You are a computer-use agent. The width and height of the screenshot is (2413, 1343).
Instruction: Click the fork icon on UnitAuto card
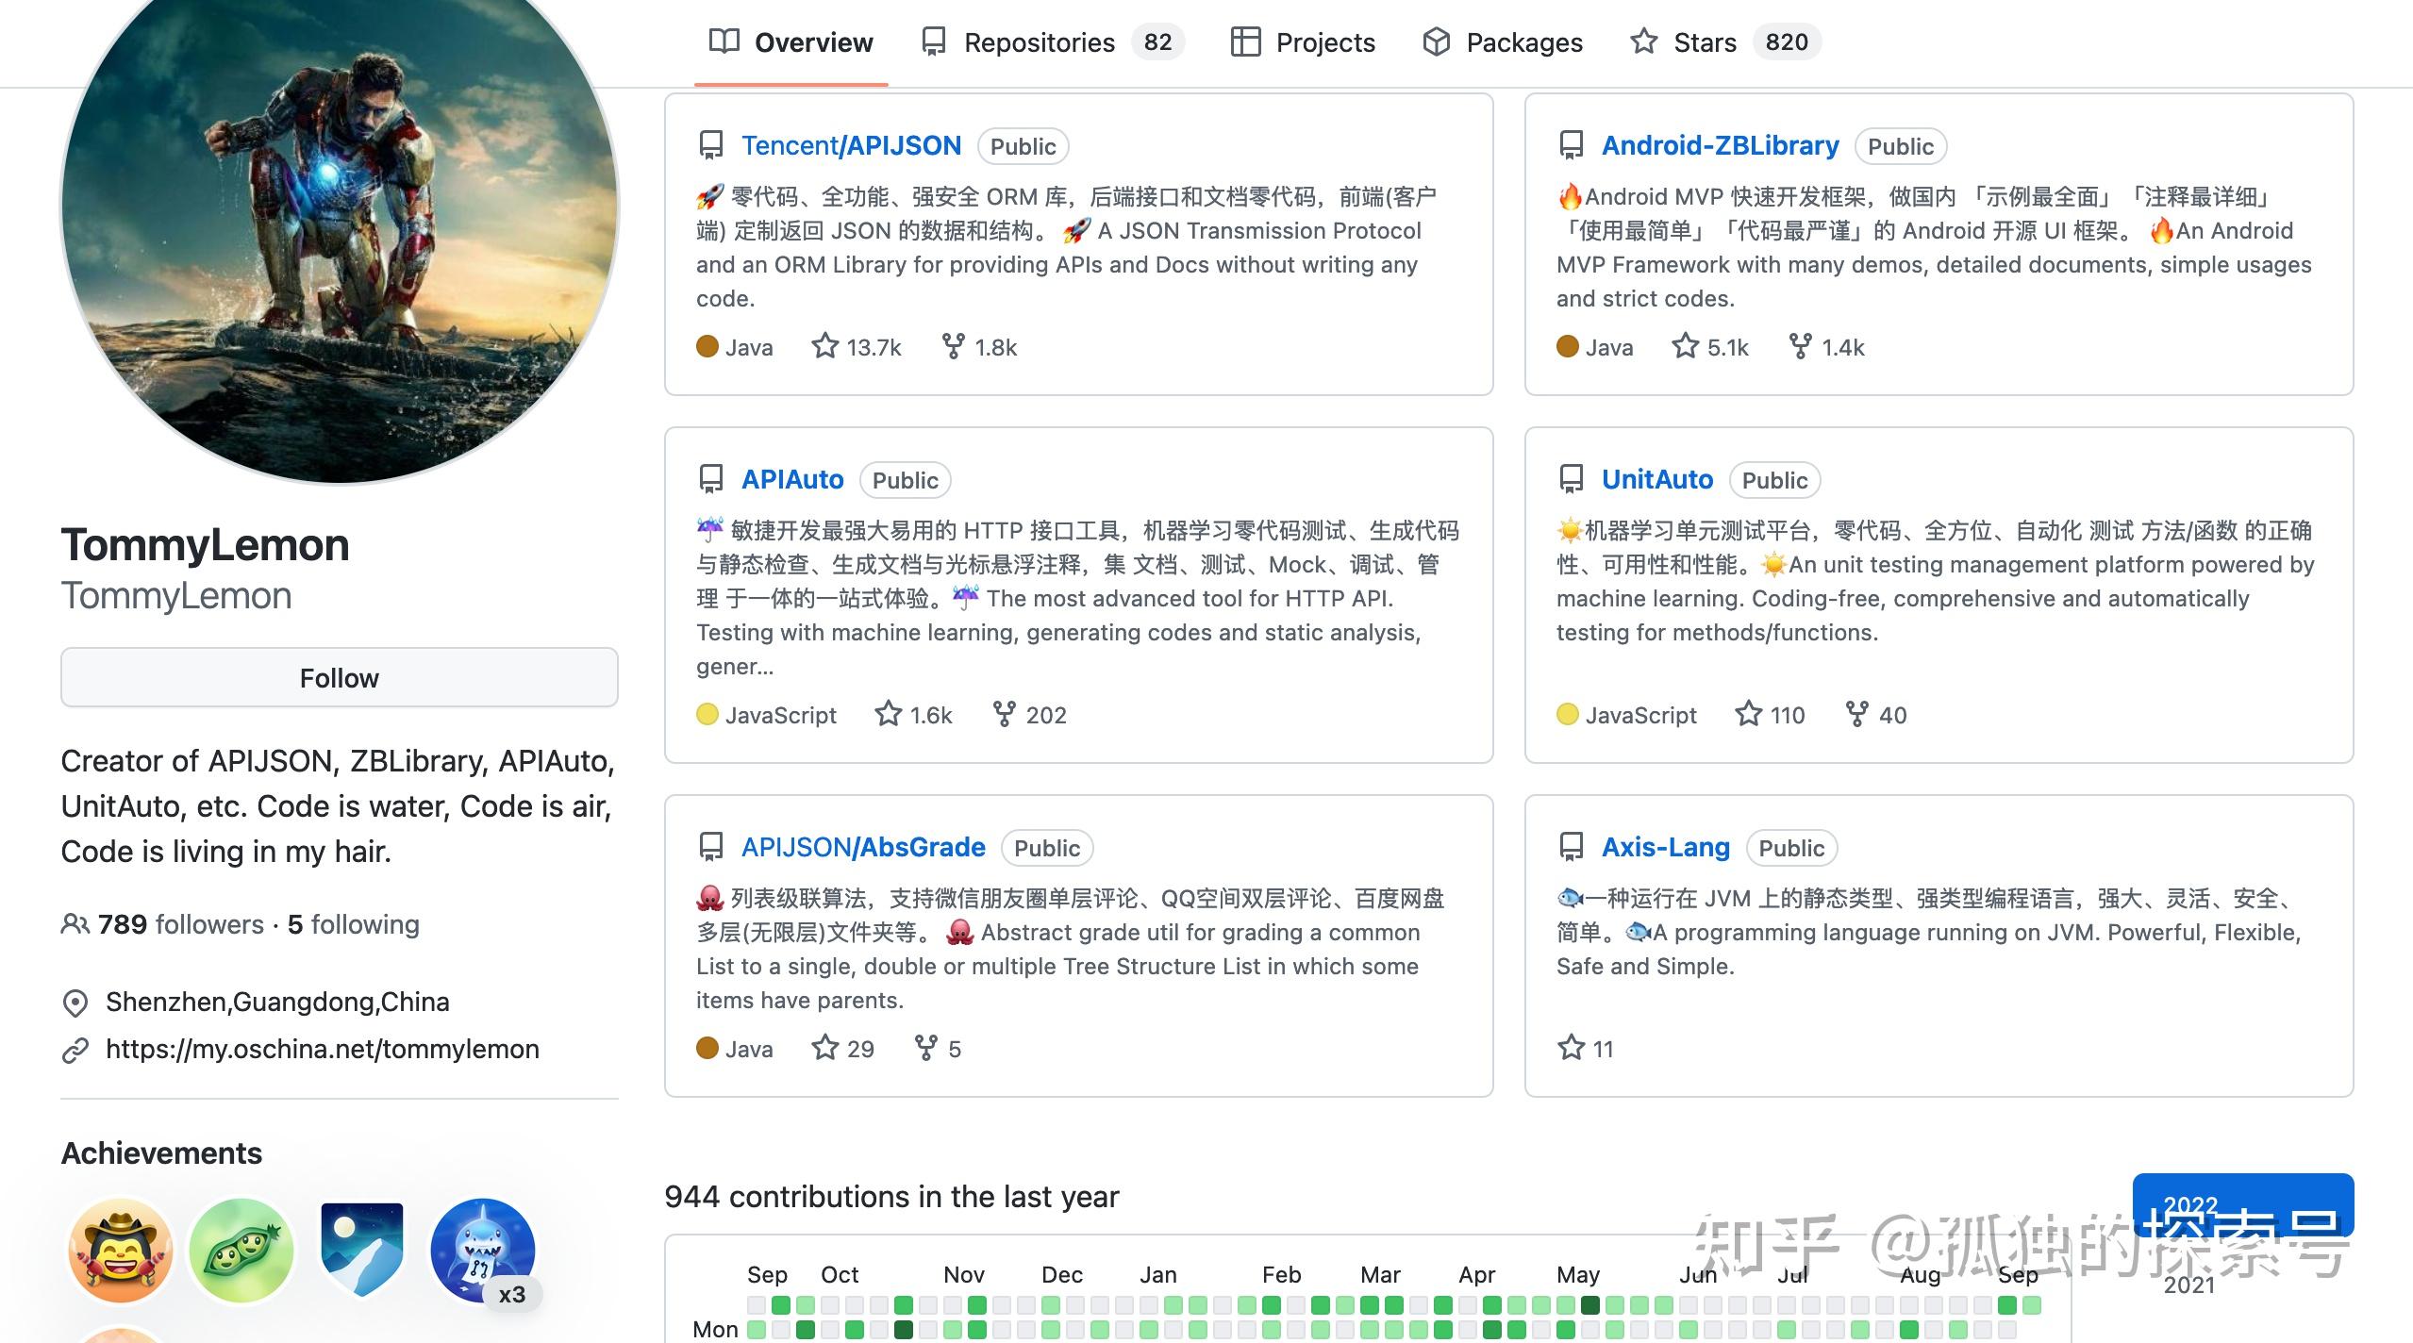(x=1856, y=714)
